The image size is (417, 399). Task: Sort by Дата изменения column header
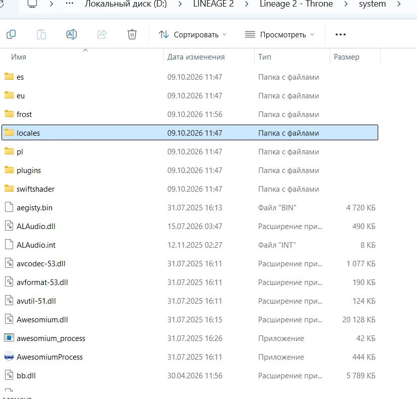pyautogui.click(x=196, y=57)
